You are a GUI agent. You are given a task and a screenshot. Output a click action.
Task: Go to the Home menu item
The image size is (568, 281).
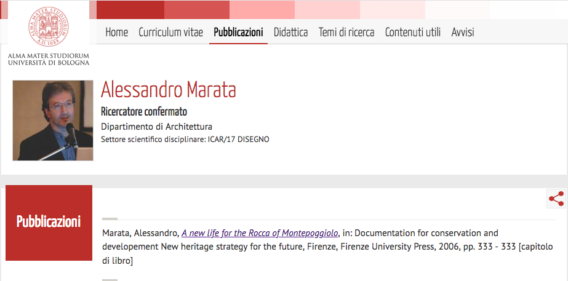[x=117, y=32]
